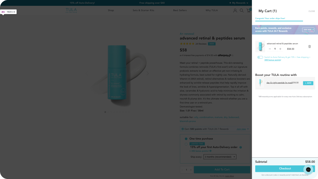This screenshot has width=318, height=179.
Task: Click the 300 bonus points link
Action: pyautogui.click(x=272, y=60)
